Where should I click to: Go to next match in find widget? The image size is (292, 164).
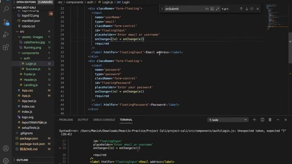coord(247,9)
